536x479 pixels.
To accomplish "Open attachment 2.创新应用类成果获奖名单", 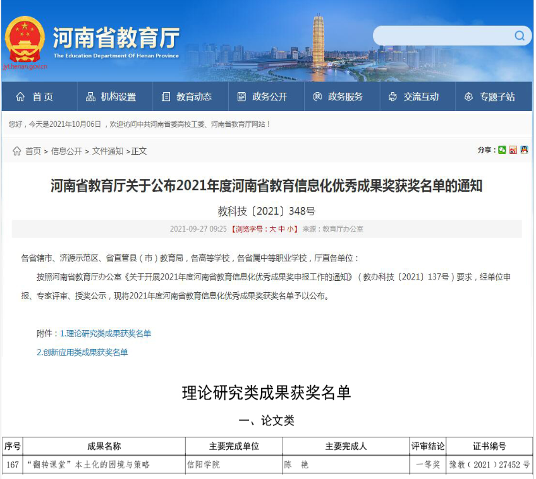I will pos(82,352).
